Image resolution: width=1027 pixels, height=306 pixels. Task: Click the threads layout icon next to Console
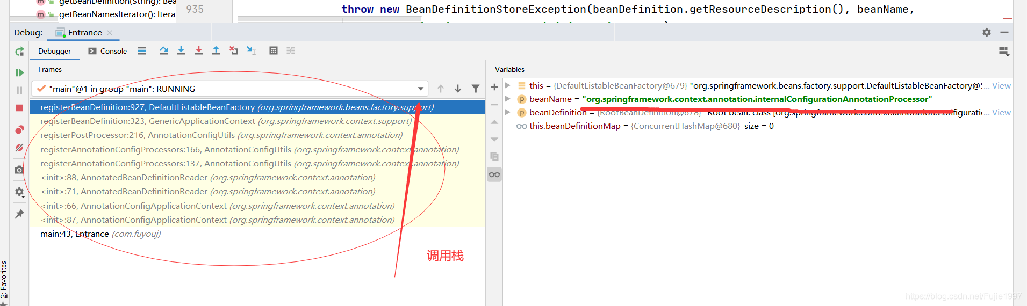pyautogui.click(x=142, y=50)
